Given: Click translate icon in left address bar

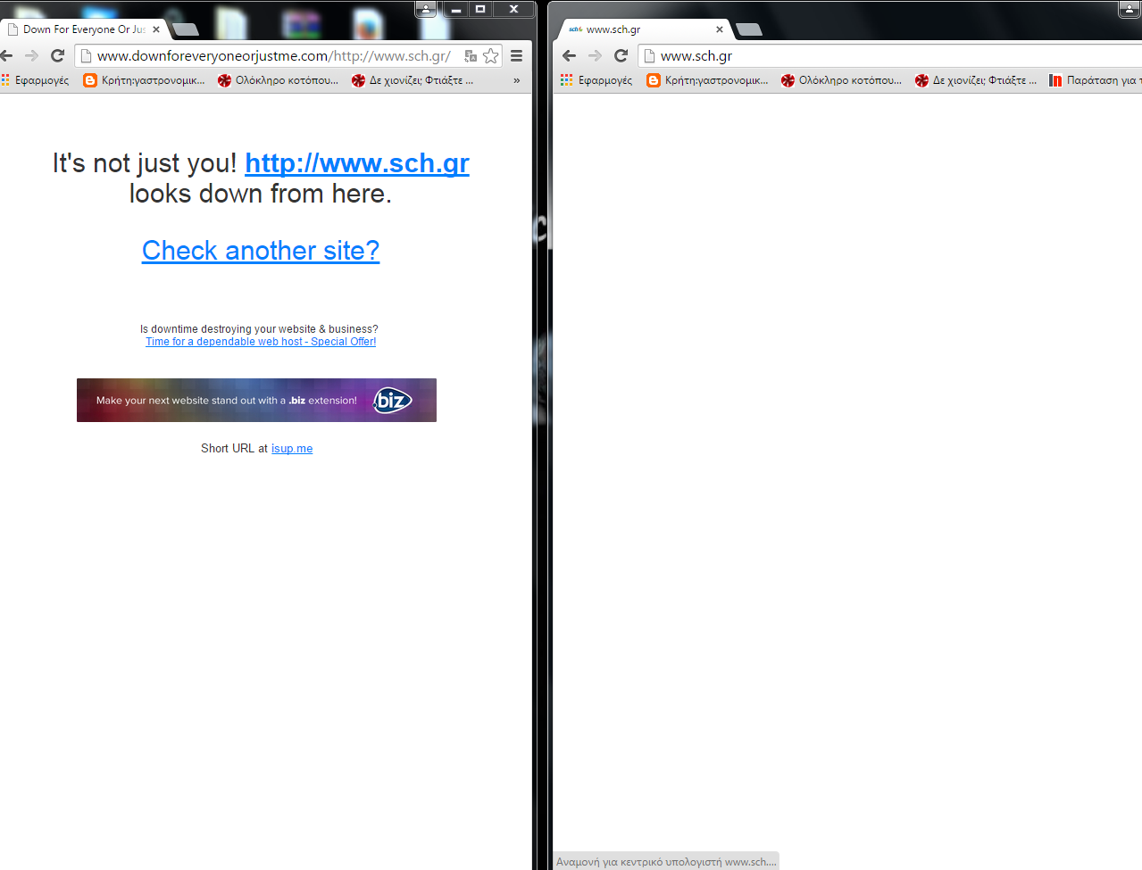Looking at the screenshot, I should 471,56.
